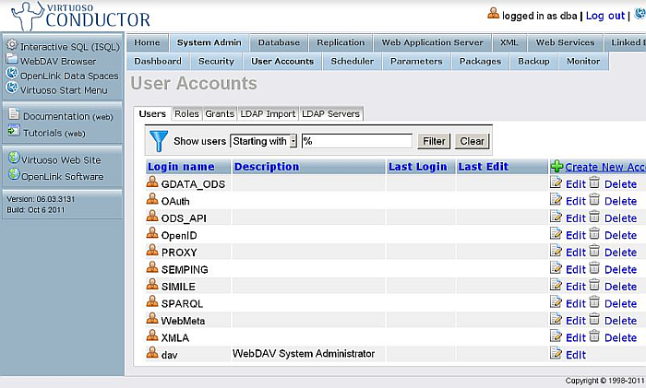Click the edit pencil icon for GDATA_ODS
The image size is (646, 388).
click(556, 182)
